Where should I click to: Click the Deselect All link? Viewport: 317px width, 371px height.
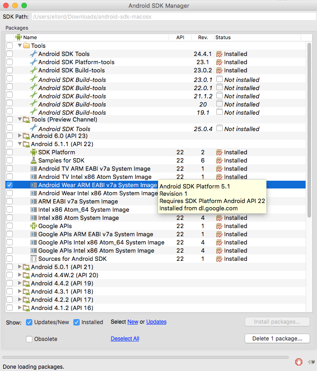pos(125,339)
